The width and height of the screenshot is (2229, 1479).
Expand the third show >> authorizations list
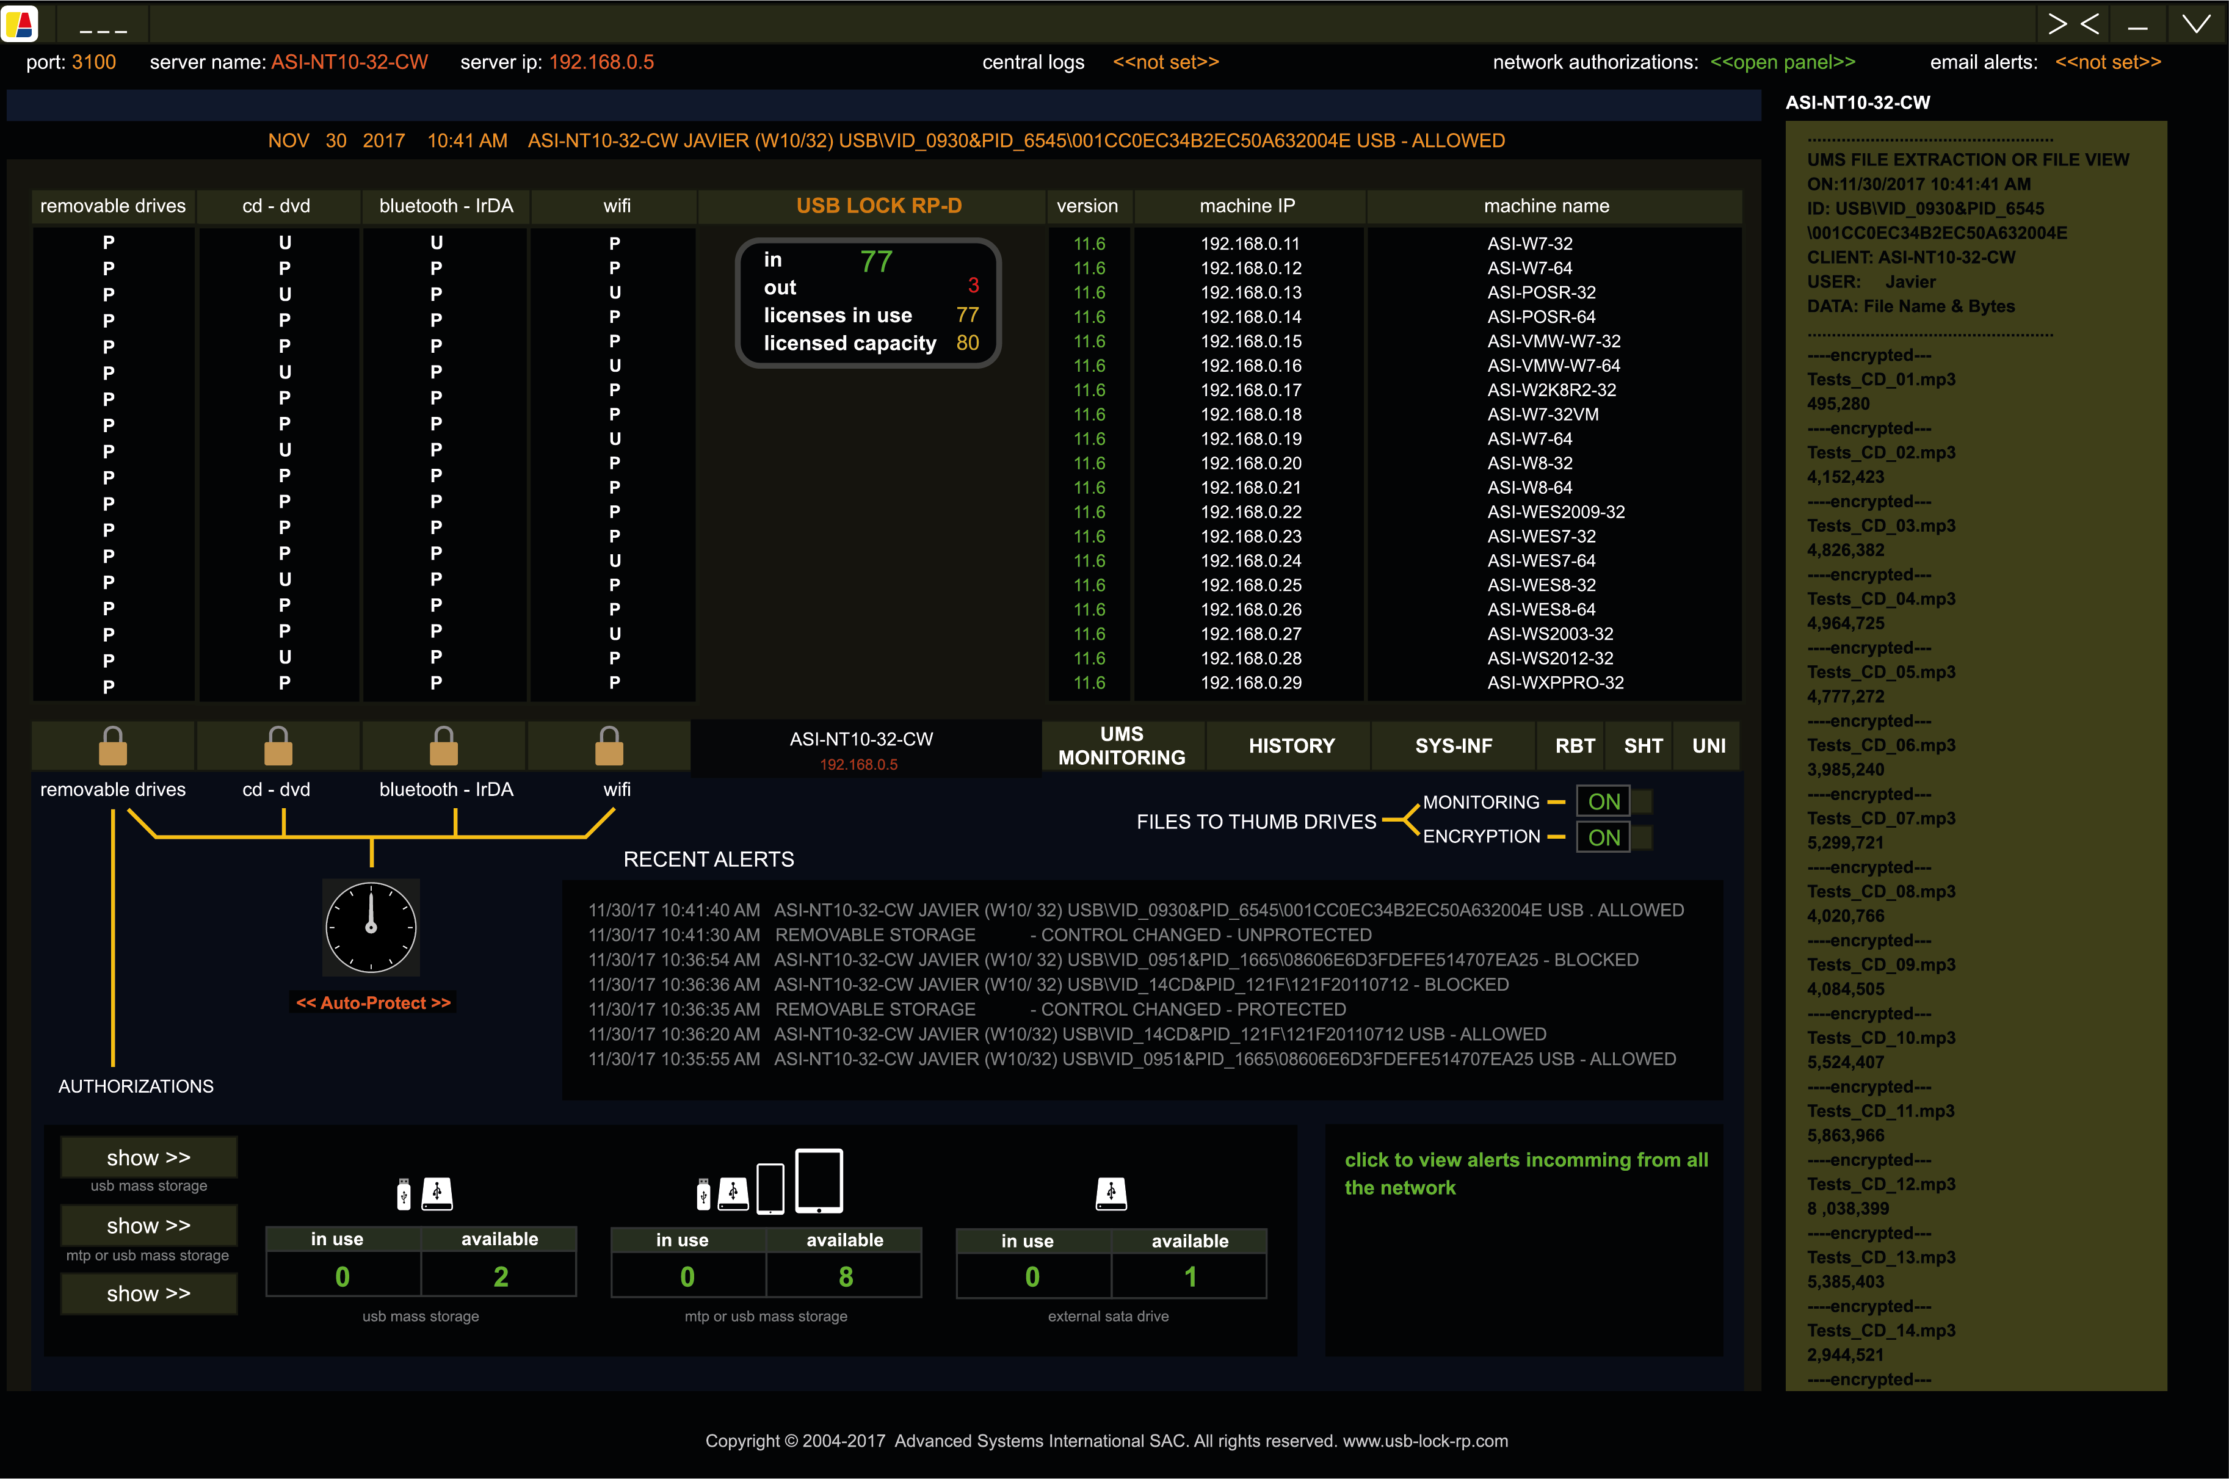point(148,1293)
